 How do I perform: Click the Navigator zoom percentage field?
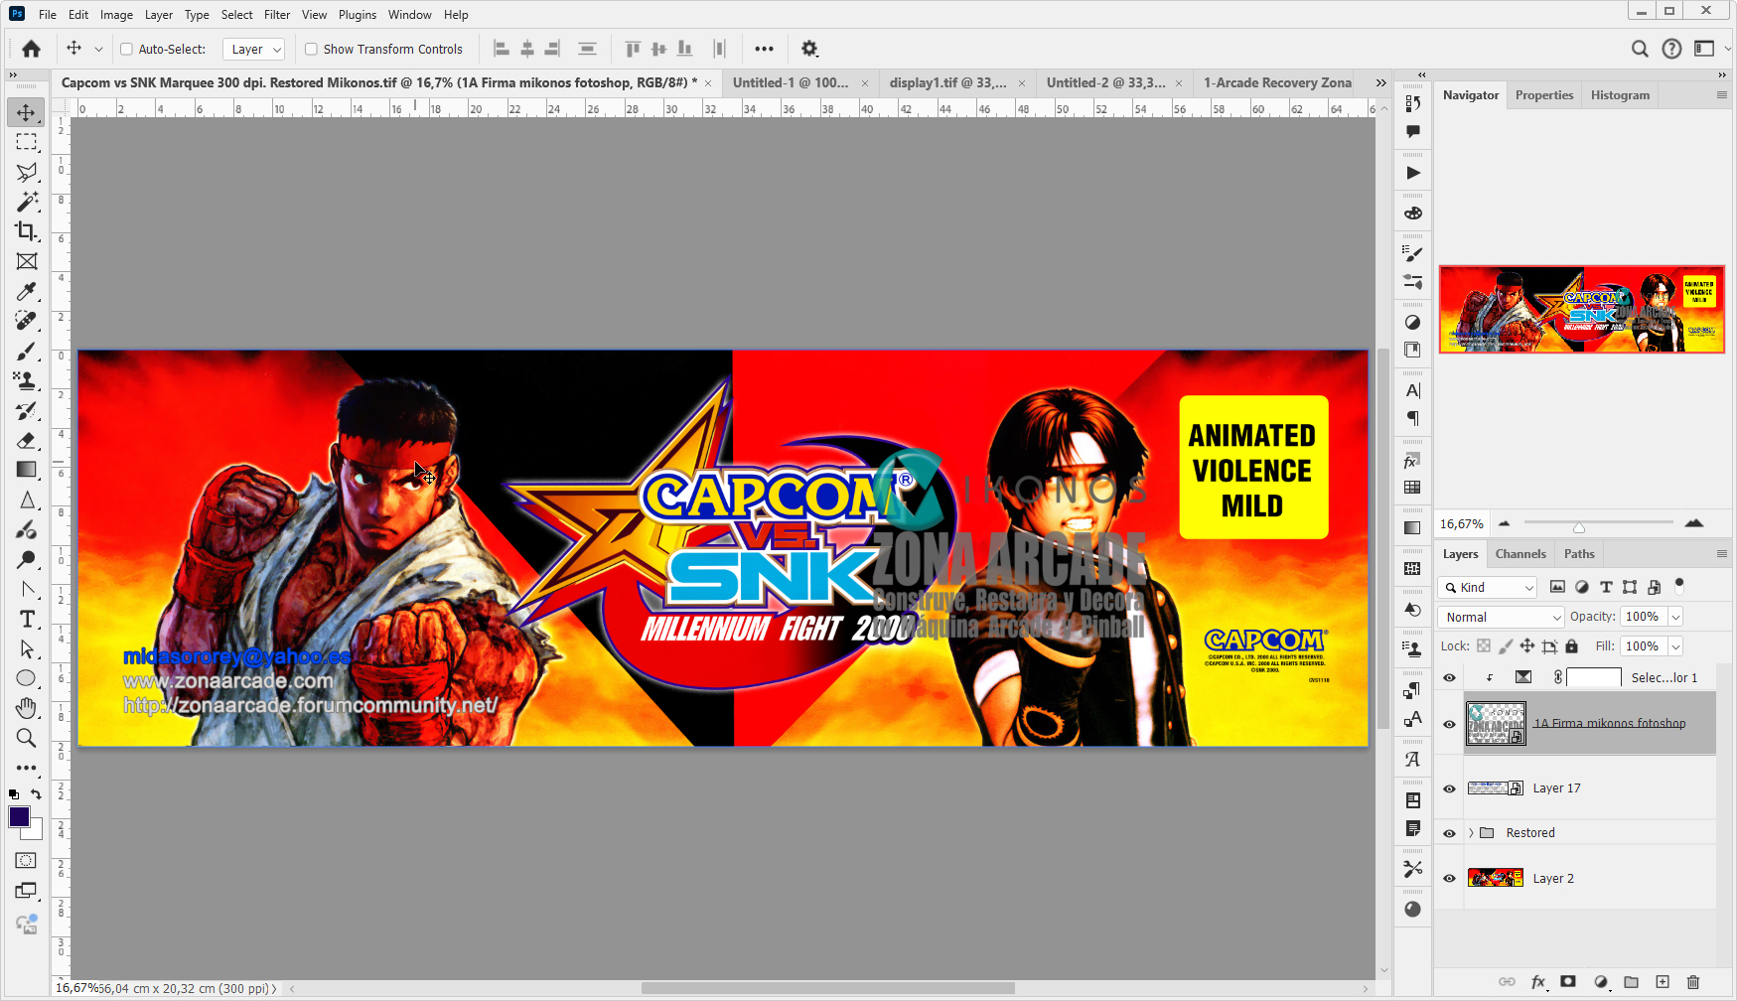pyautogui.click(x=1462, y=523)
